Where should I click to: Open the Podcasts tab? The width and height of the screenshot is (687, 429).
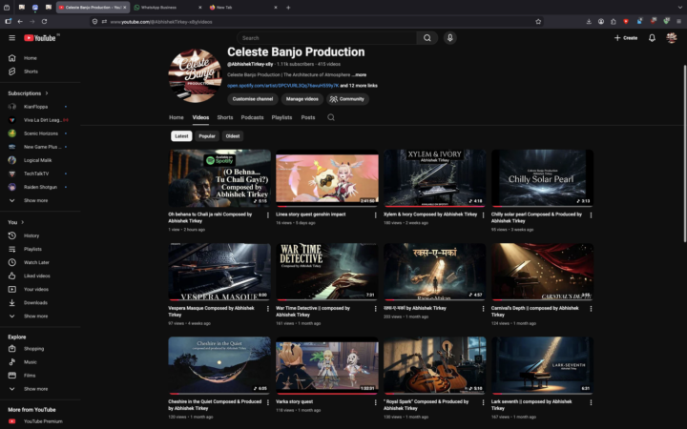coord(252,117)
